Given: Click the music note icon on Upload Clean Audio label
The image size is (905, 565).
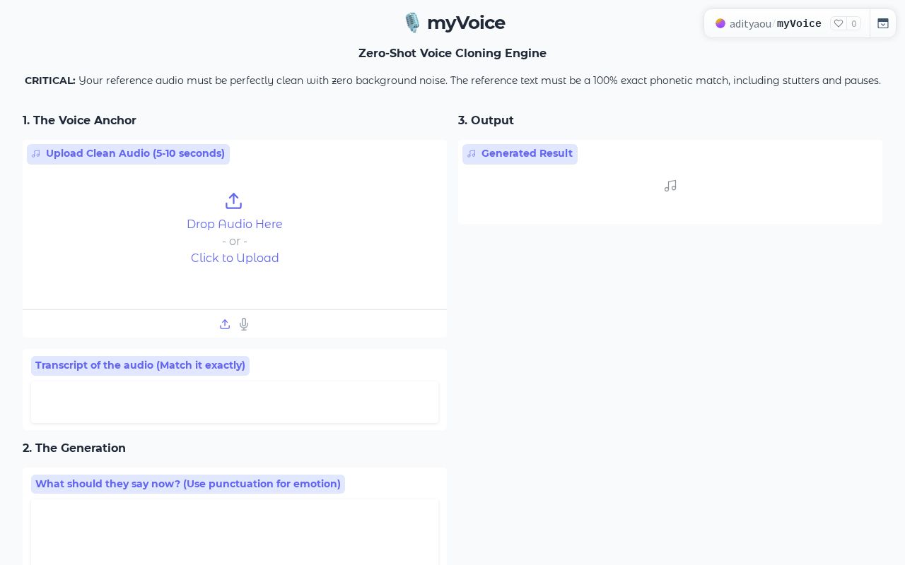Looking at the screenshot, I should point(36,153).
